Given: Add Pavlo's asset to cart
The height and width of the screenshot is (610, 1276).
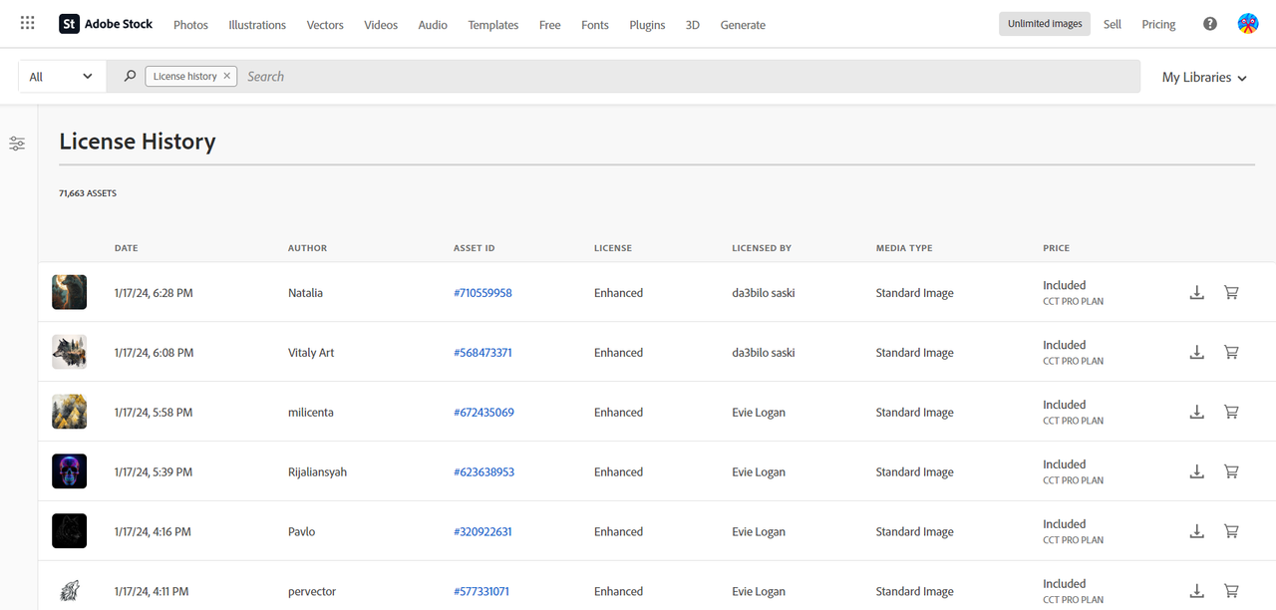Looking at the screenshot, I should [x=1231, y=532].
